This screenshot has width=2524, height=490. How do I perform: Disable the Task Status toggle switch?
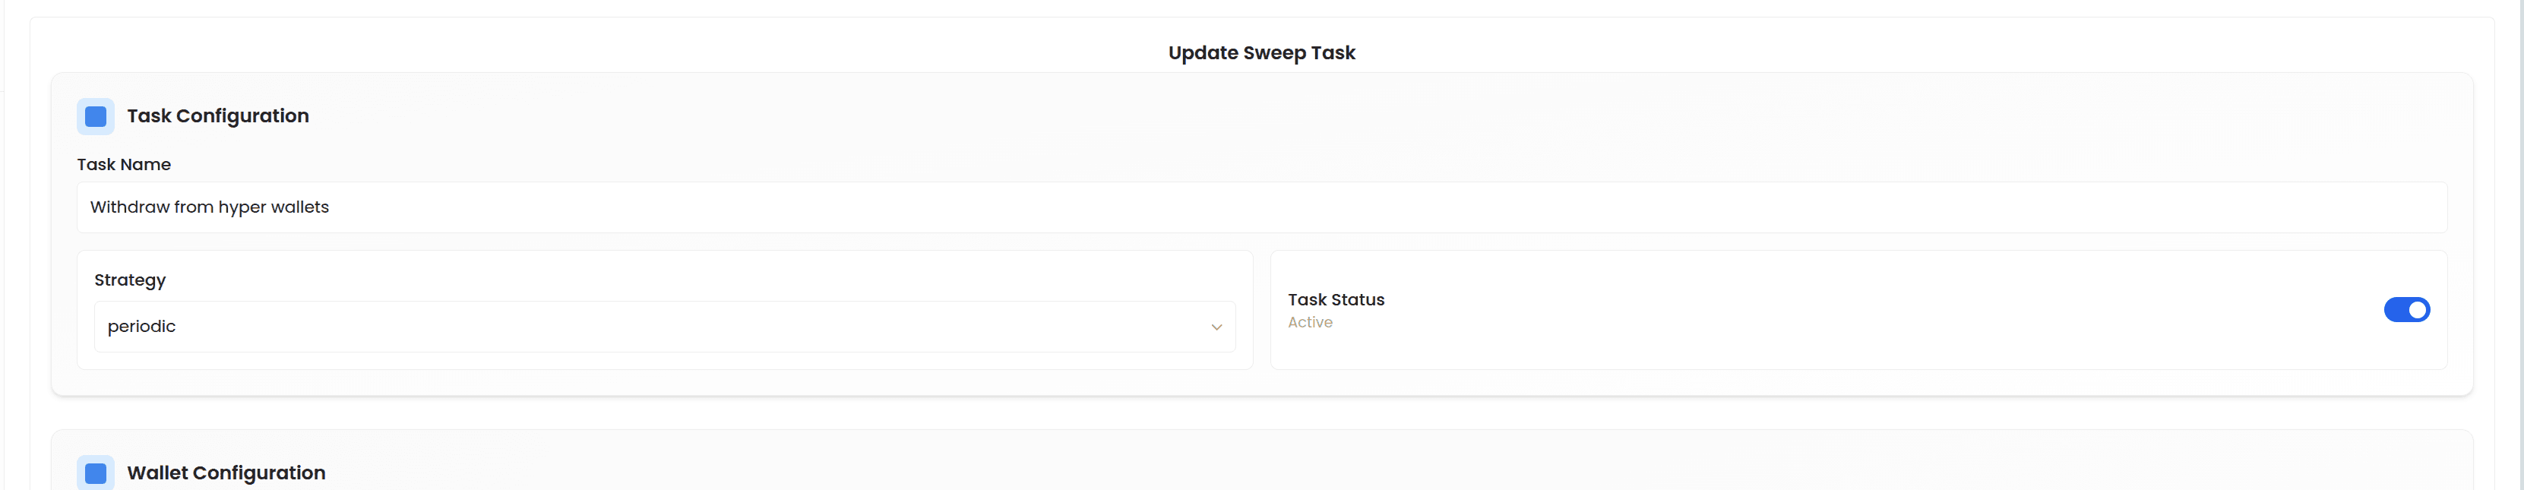[x=2406, y=310]
